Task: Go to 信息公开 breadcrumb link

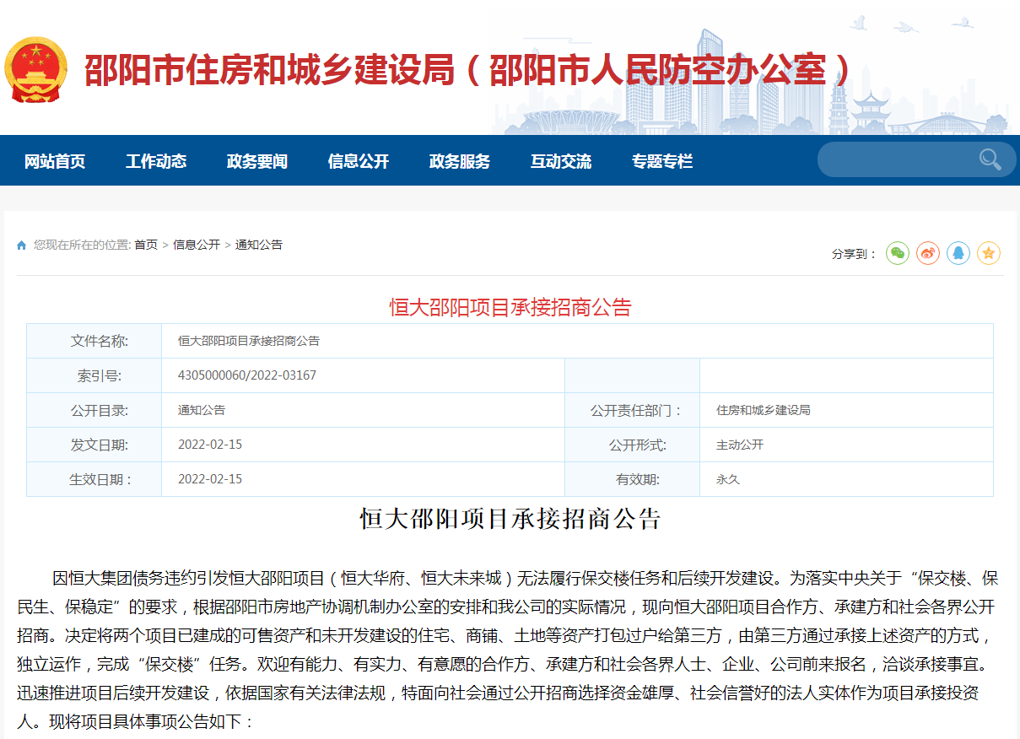Action: tap(197, 245)
